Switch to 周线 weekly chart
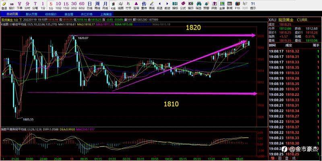This screenshot has height=161, width=322. pyautogui.click(x=97, y=6)
